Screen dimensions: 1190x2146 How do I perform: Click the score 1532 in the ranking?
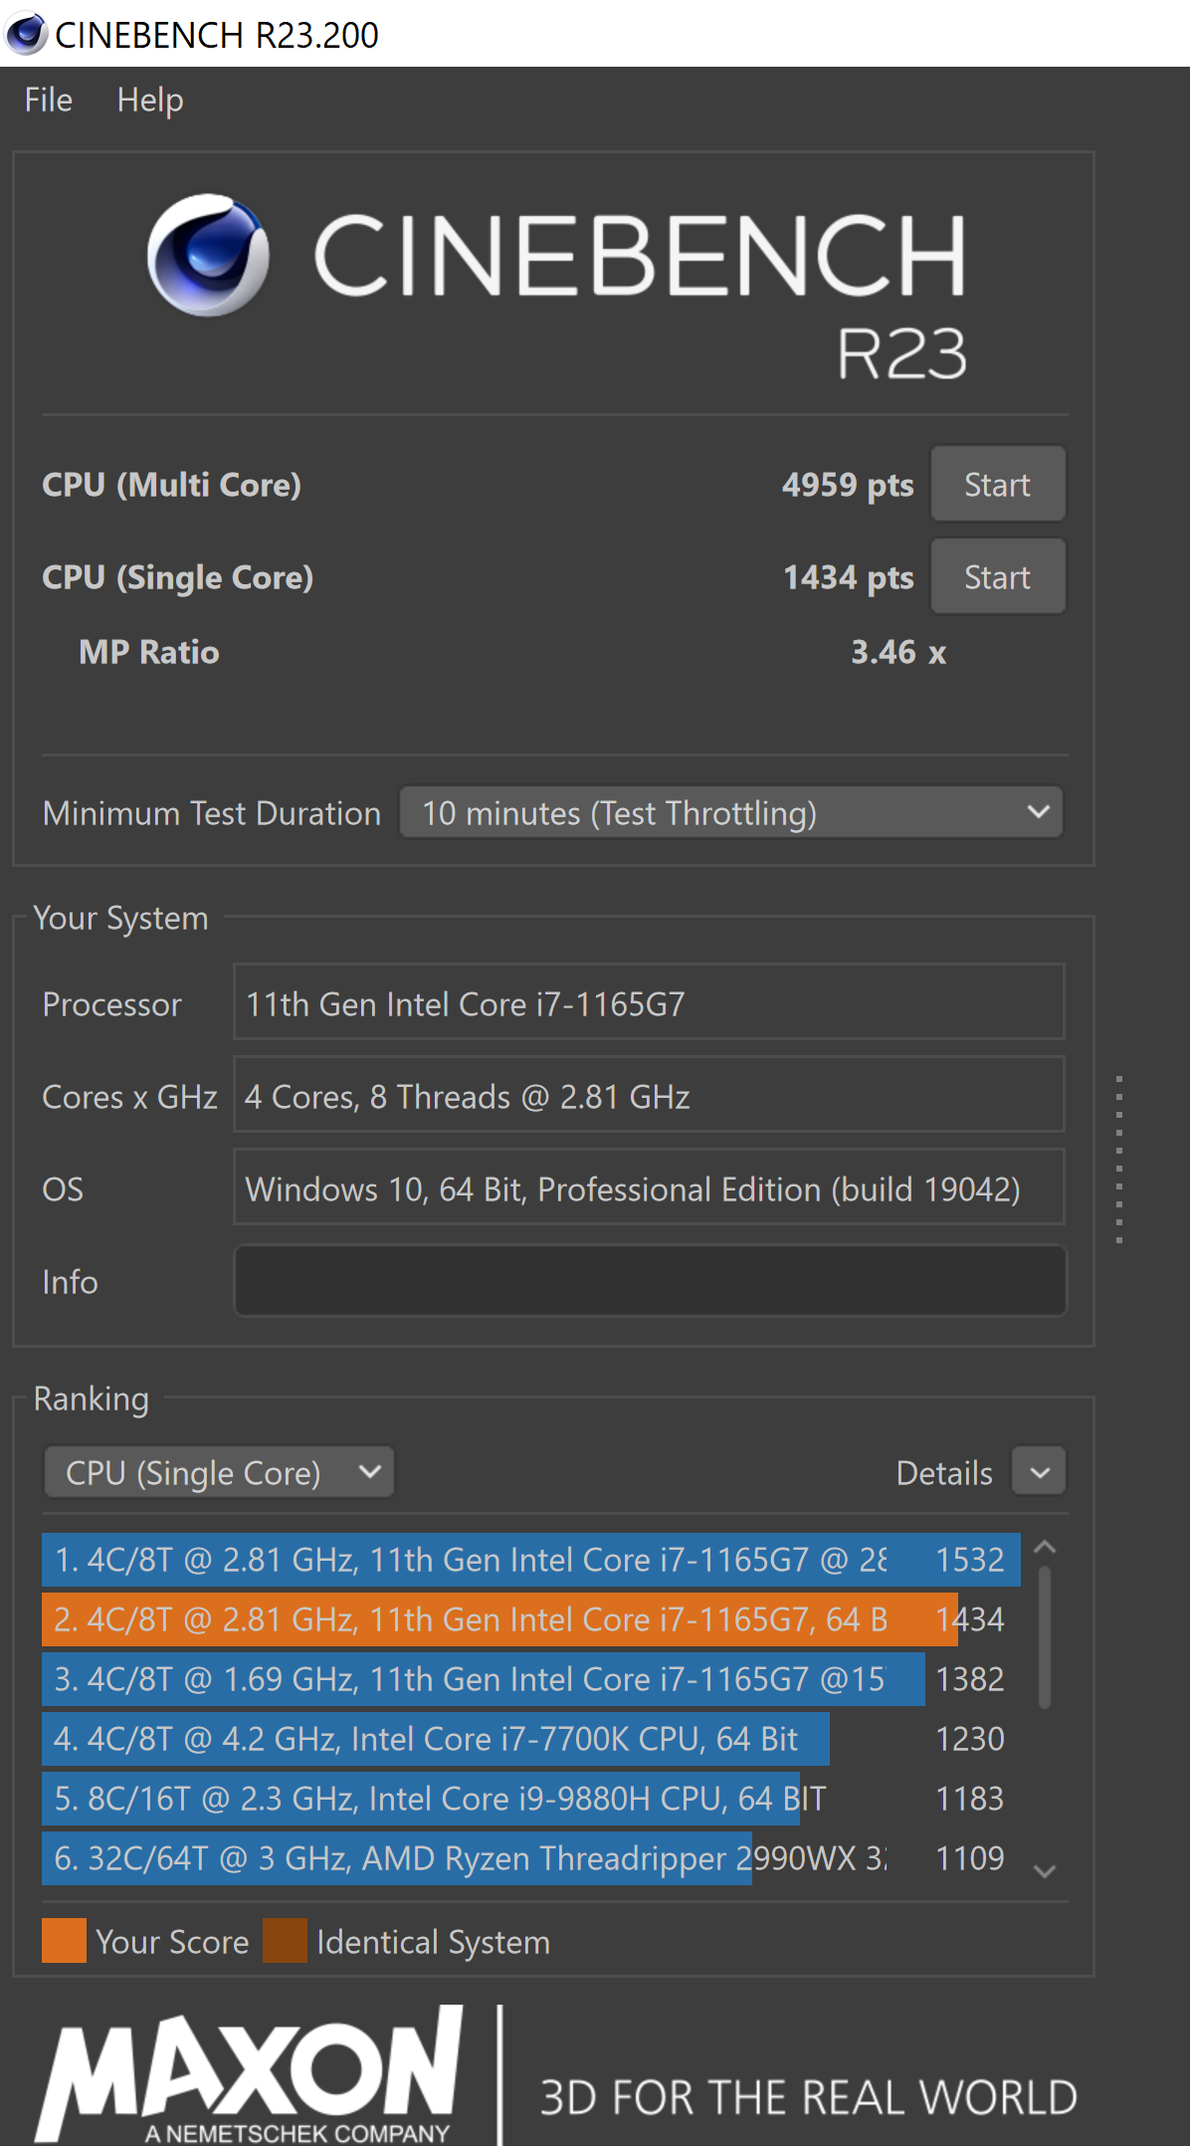(970, 1560)
